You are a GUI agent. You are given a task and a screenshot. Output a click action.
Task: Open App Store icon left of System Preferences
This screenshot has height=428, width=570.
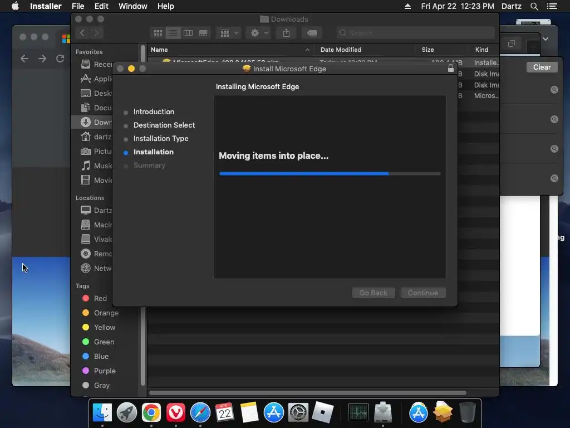[273, 412]
